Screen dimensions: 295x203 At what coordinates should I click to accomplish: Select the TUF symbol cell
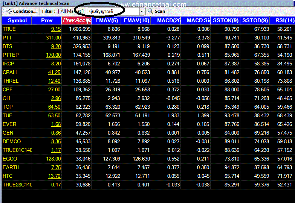tap(17, 116)
